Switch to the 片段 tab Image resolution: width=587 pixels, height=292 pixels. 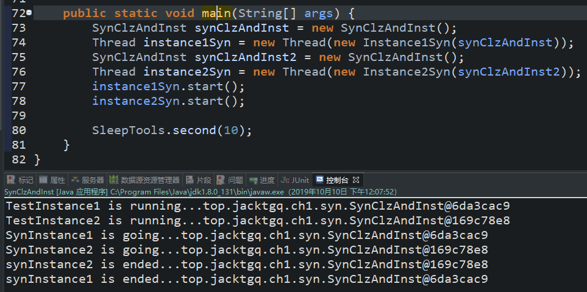pos(199,180)
